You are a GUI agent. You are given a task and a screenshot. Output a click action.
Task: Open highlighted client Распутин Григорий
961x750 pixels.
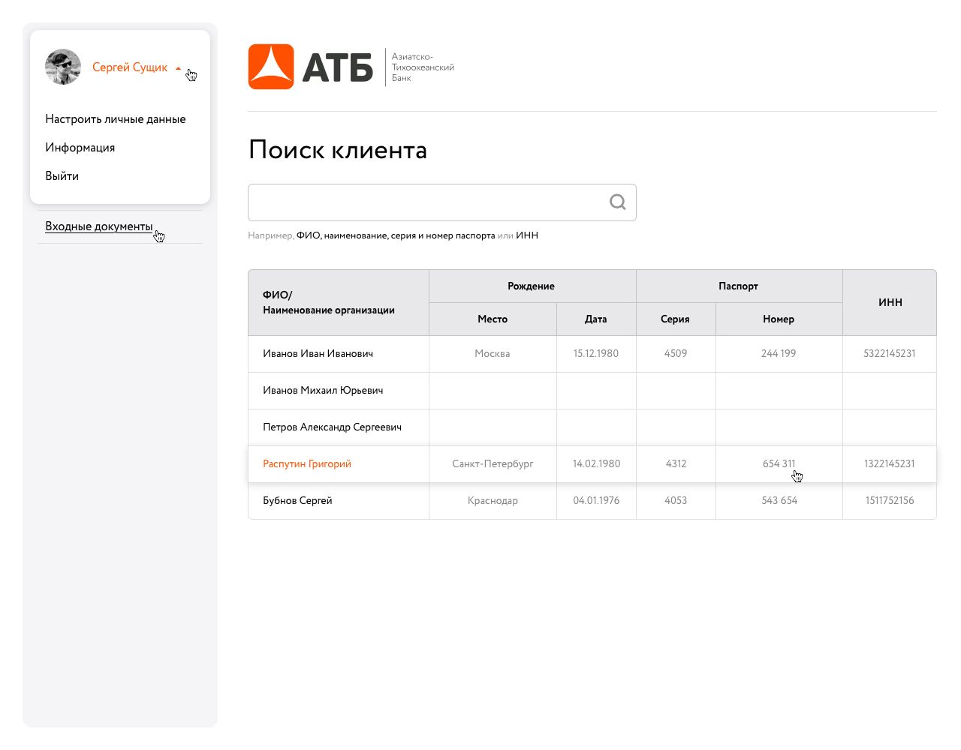pos(307,463)
